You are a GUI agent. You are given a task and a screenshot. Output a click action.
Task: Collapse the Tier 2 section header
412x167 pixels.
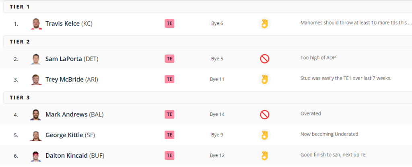pyautogui.click(x=208, y=42)
